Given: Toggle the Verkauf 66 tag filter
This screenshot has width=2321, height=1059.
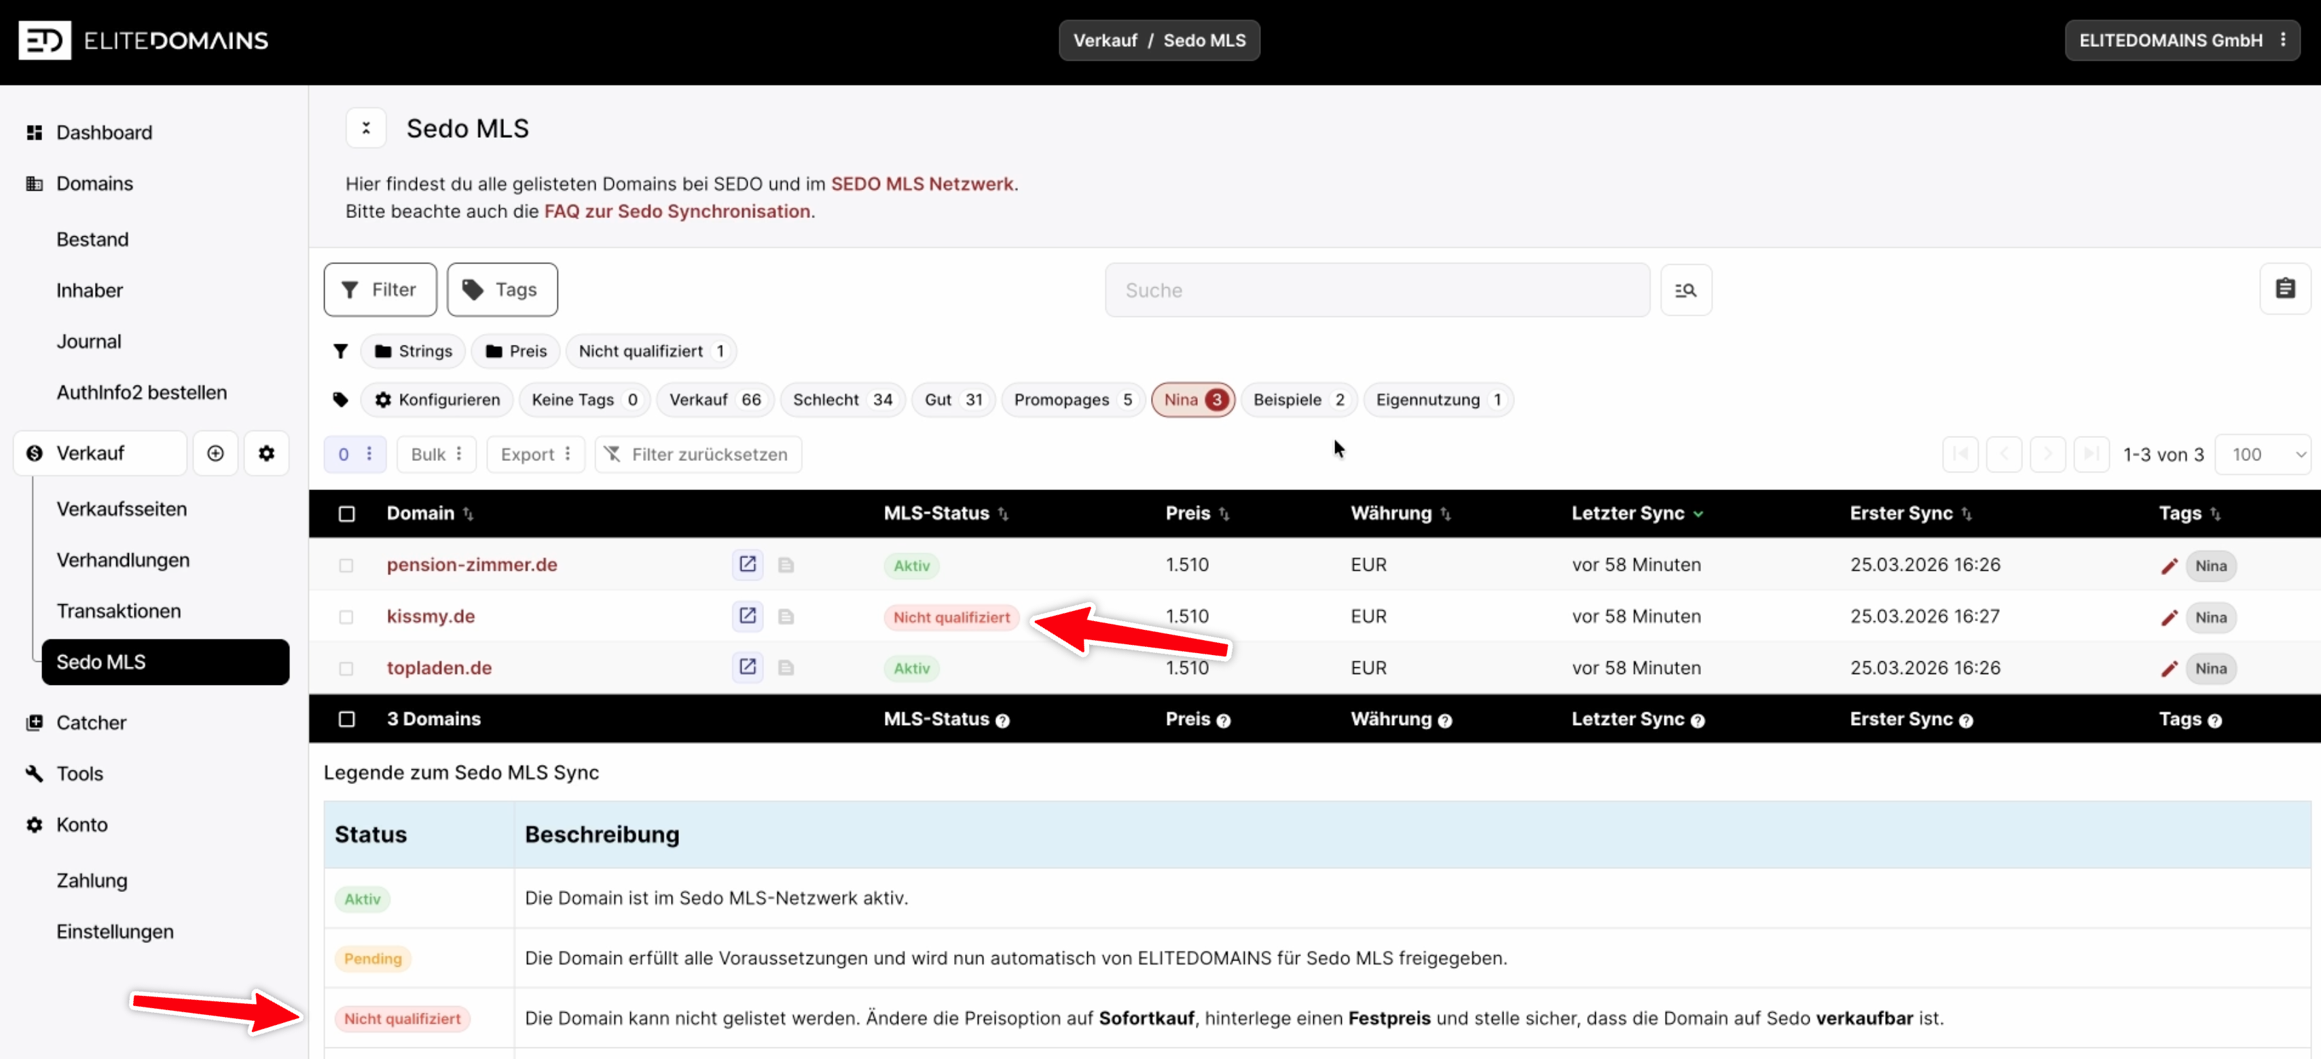Looking at the screenshot, I should (x=714, y=399).
